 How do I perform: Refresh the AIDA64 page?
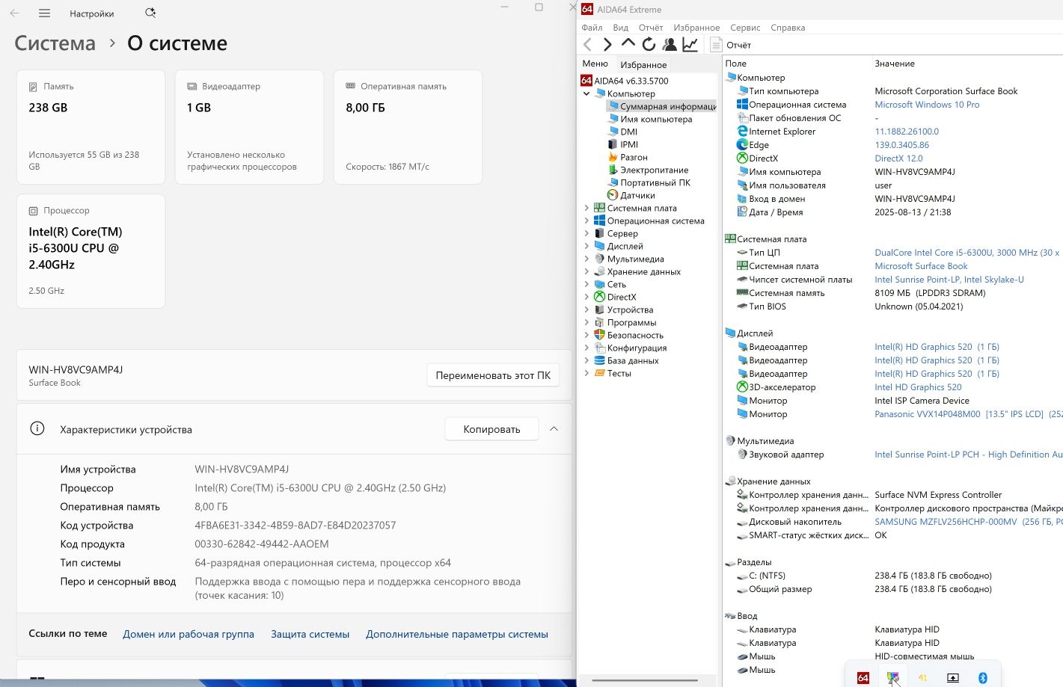pos(649,45)
